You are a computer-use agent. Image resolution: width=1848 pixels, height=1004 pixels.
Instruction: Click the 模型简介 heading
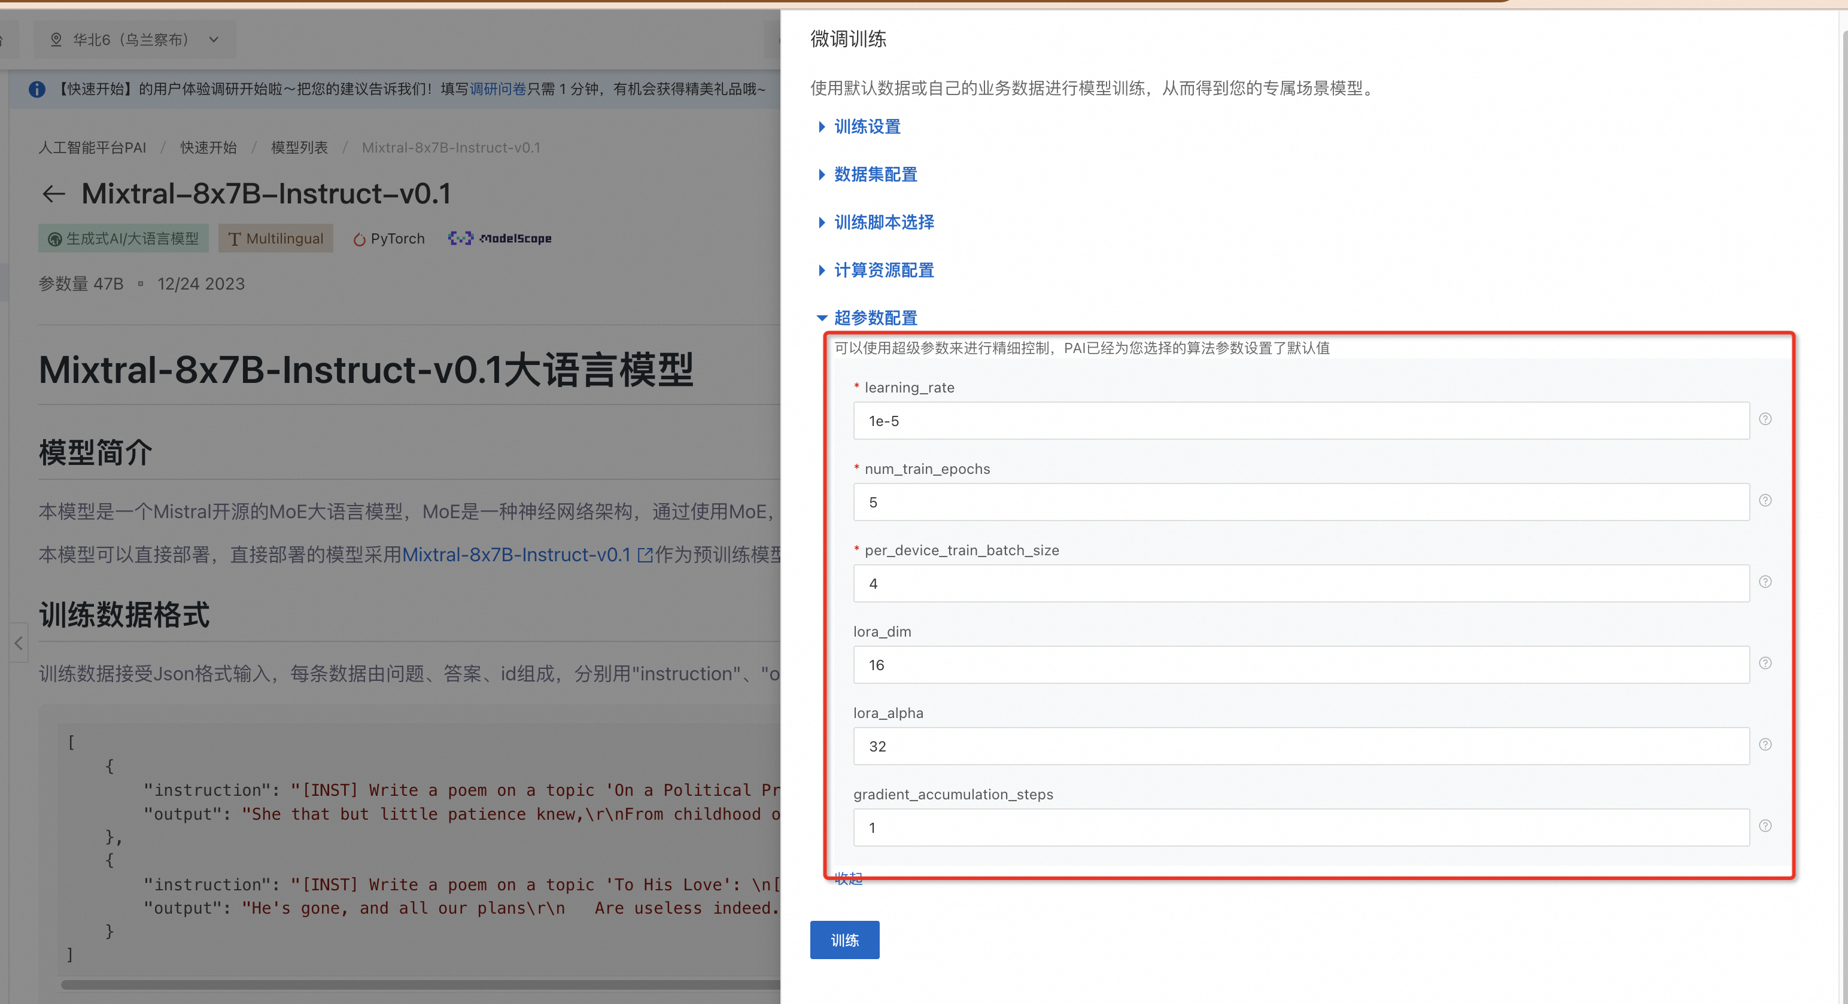[x=95, y=452]
